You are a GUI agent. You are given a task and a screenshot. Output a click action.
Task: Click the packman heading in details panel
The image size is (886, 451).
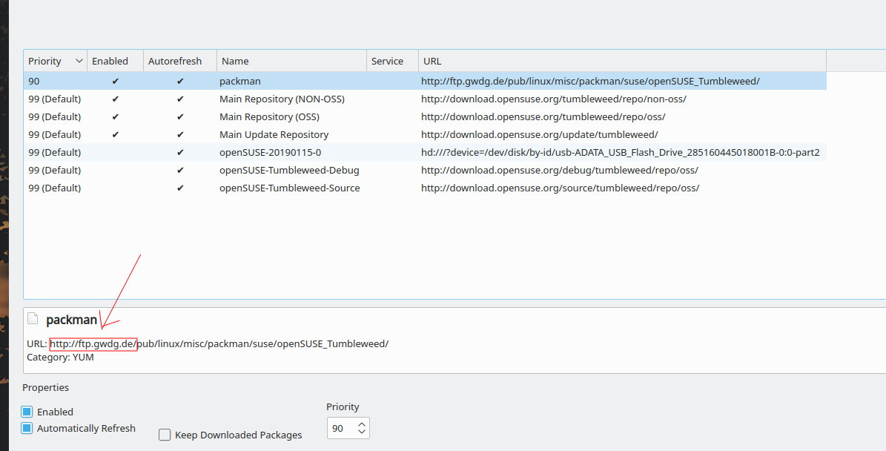pyautogui.click(x=71, y=319)
